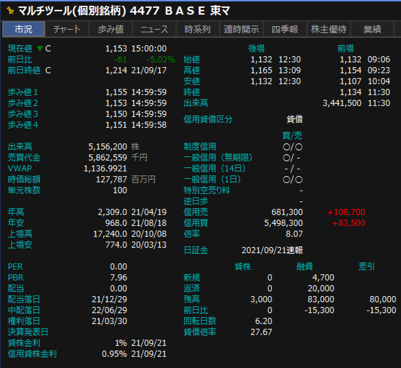
Task: Click afternoon high price 1,165
Action: click(261, 70)
